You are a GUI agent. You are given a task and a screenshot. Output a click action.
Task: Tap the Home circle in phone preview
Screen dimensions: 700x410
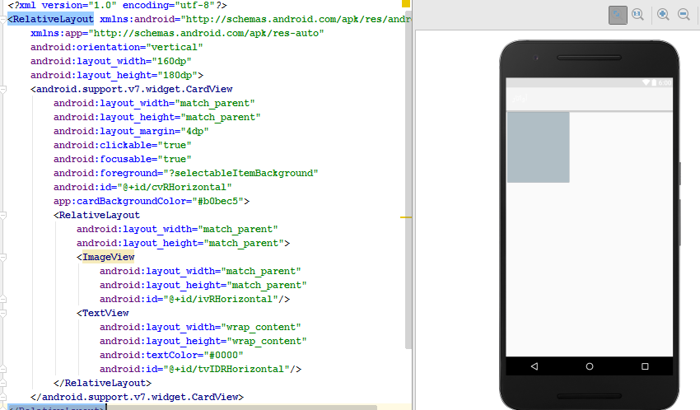click(x=590, y=366)
